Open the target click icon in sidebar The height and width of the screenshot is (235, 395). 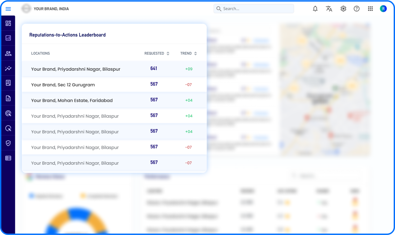tap(8, 113)
